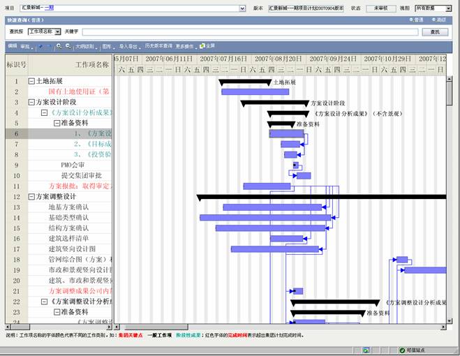Select the 高级 query mode radio button

(x=433, y=20)
